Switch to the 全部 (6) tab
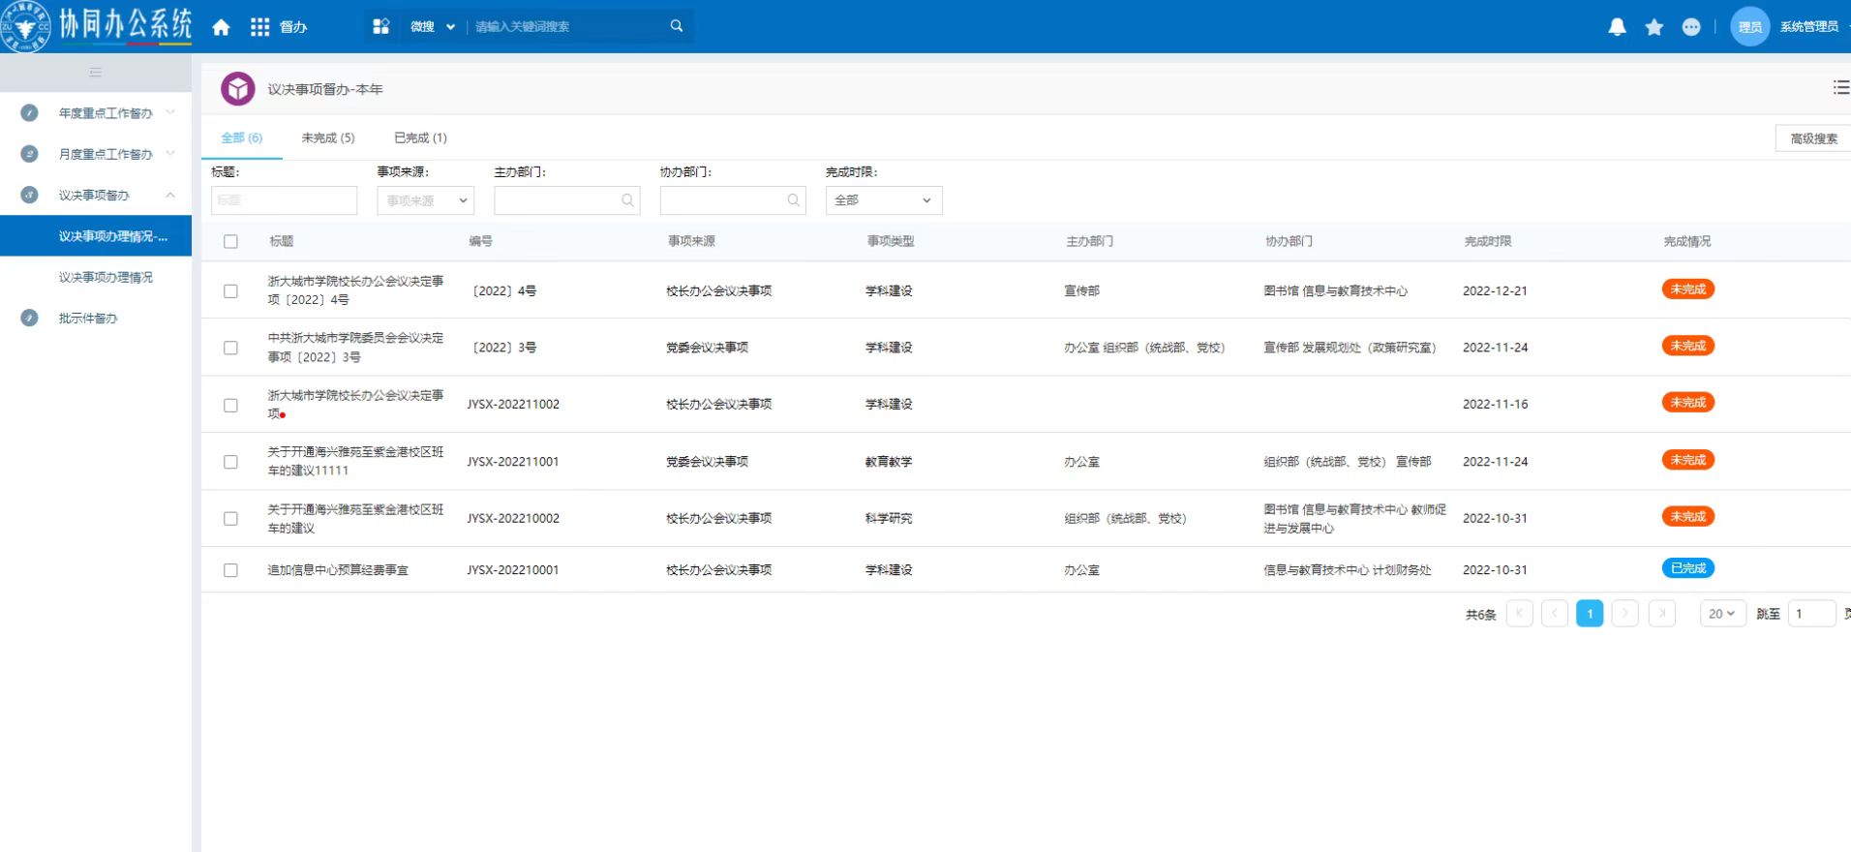The width and height of the screenshot is (1851, 852). click(x=242, y=137)
